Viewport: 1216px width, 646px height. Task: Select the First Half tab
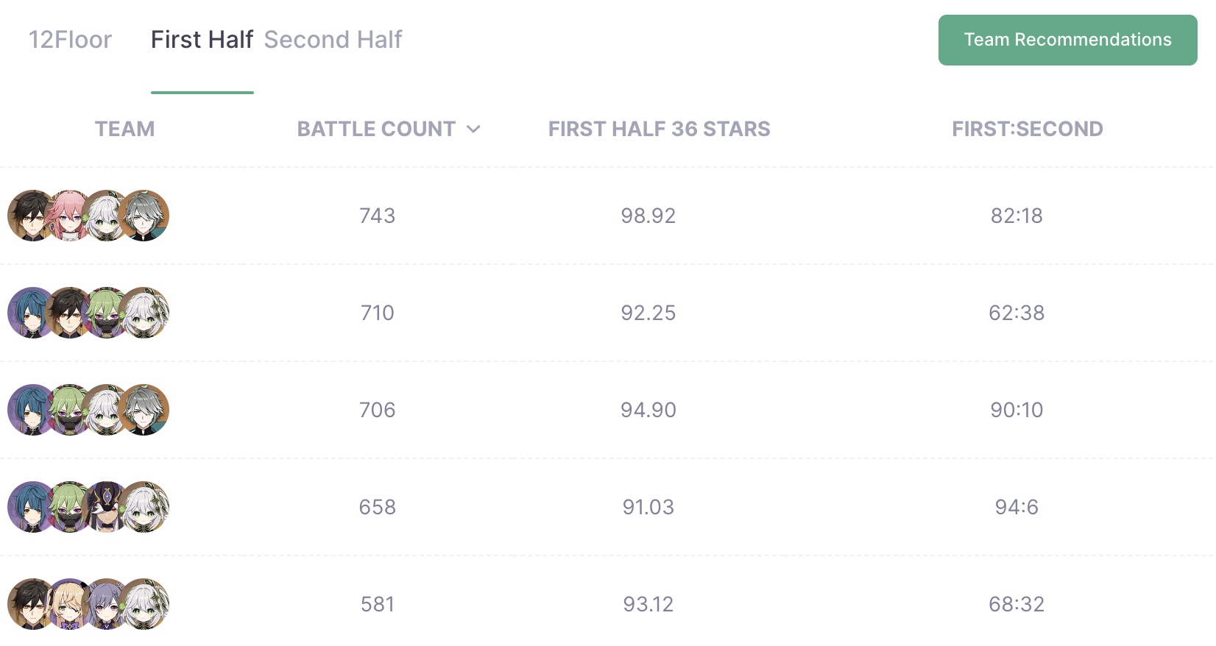pos(202,40)
